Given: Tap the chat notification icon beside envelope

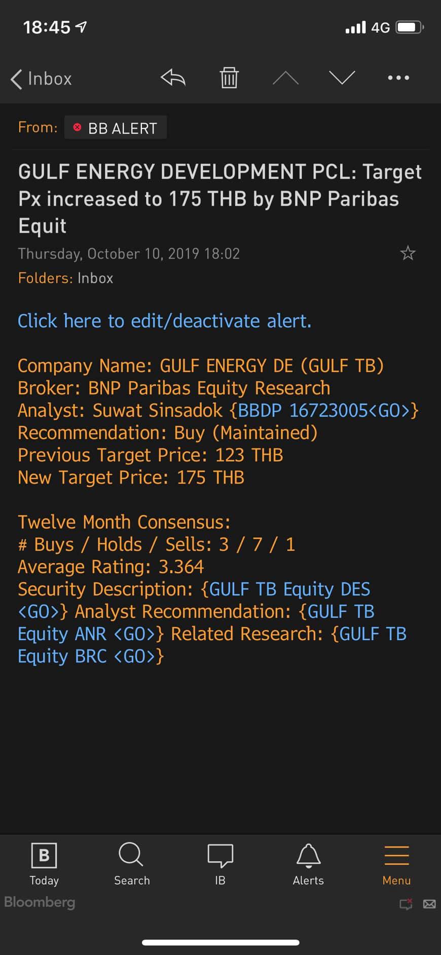Looking at the screenshot, I should click(x=406, y=904).
